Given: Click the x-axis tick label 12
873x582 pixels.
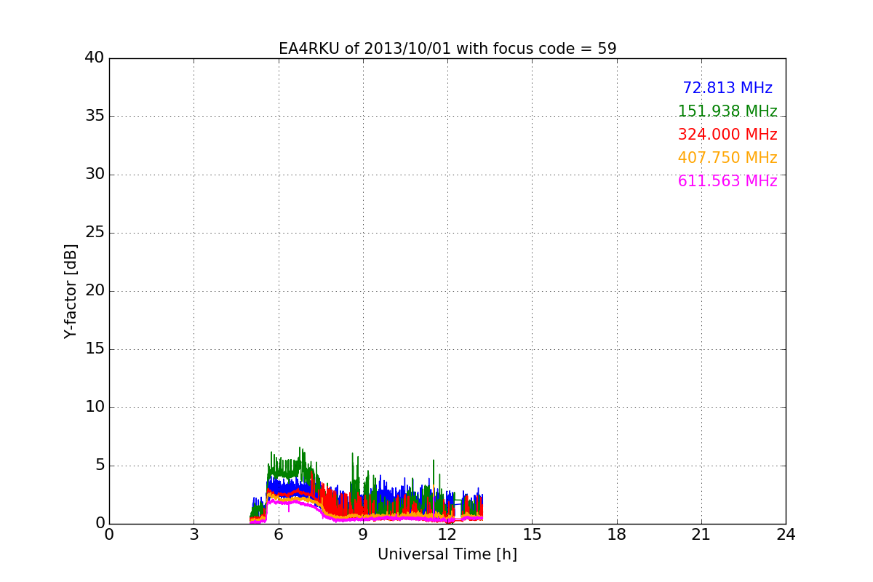Looking at the screenshot, I should (x=447, y=535).
